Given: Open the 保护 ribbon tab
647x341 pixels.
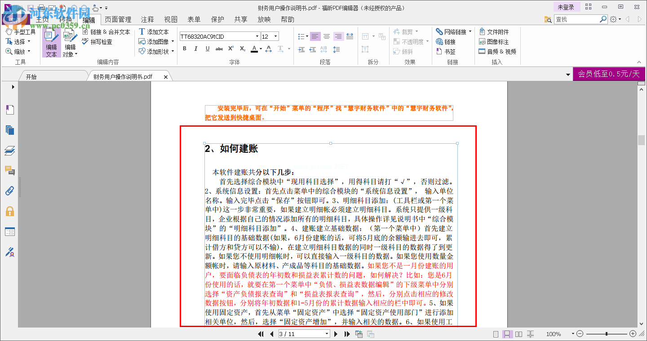Looking at the screenshot, I should [x=217, y=19].
